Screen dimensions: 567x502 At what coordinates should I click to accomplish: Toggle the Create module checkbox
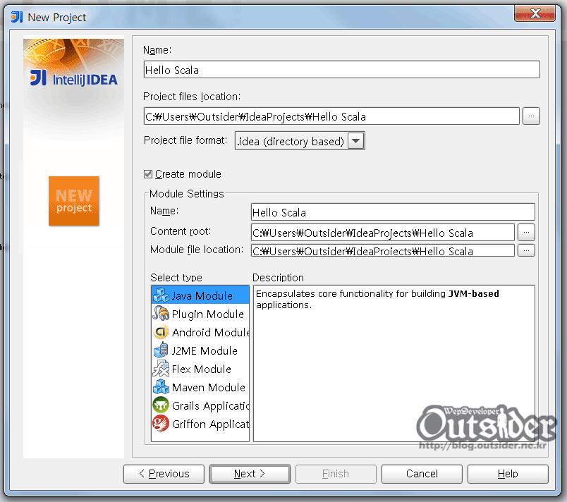click(x=148, y=174)
